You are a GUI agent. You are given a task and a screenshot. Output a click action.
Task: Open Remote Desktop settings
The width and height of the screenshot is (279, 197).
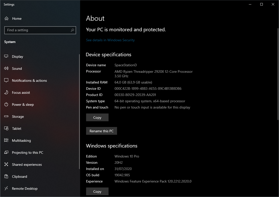click(25, 188)
